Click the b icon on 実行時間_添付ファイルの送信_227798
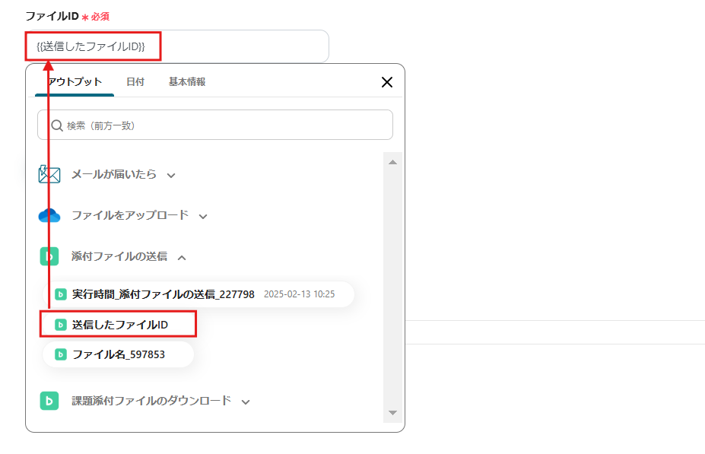This screenshot has width=705, height=454. click(59, 294)
